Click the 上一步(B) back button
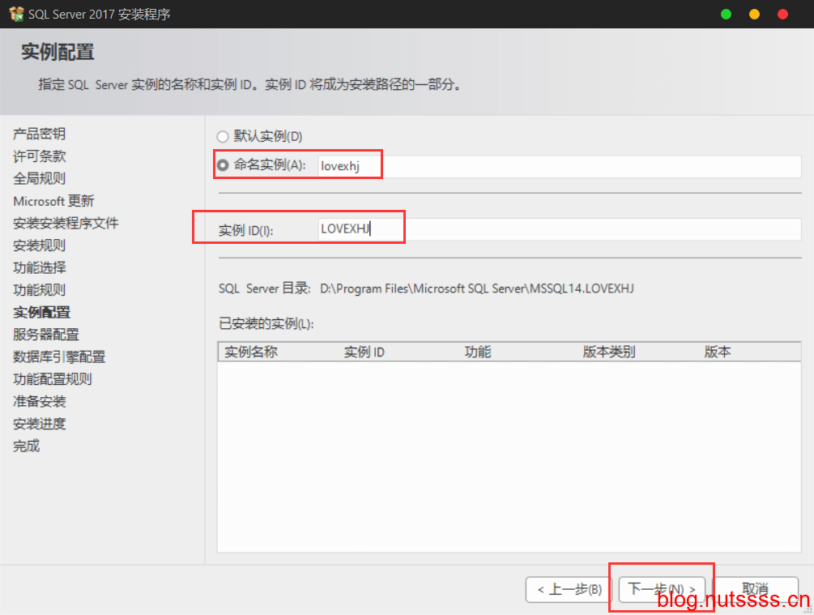814x615 pixels. click(x=569, y=590)
